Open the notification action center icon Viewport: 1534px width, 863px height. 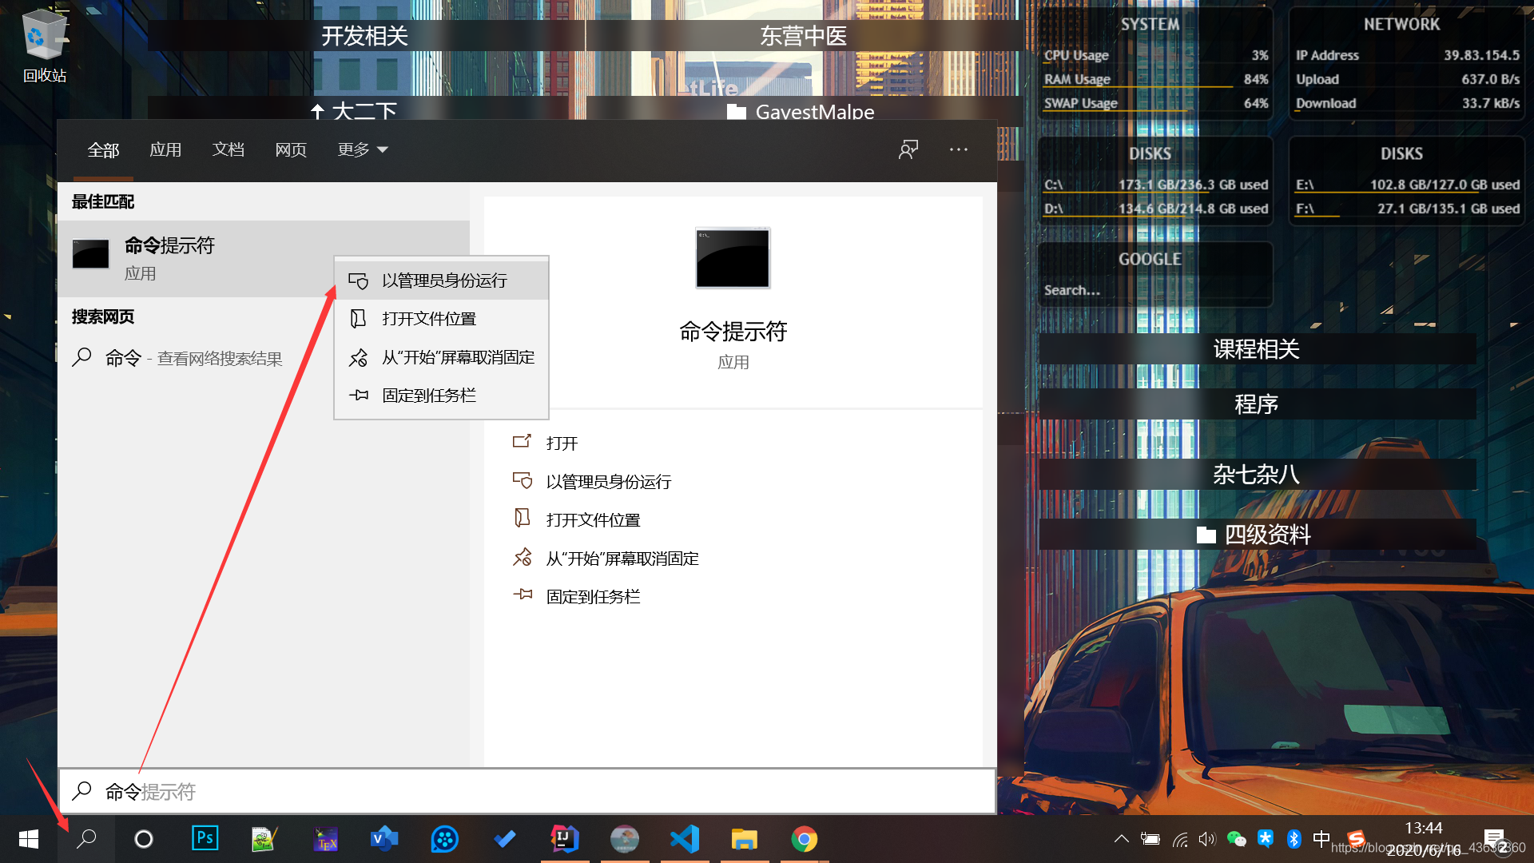[x=1495, y=840]
